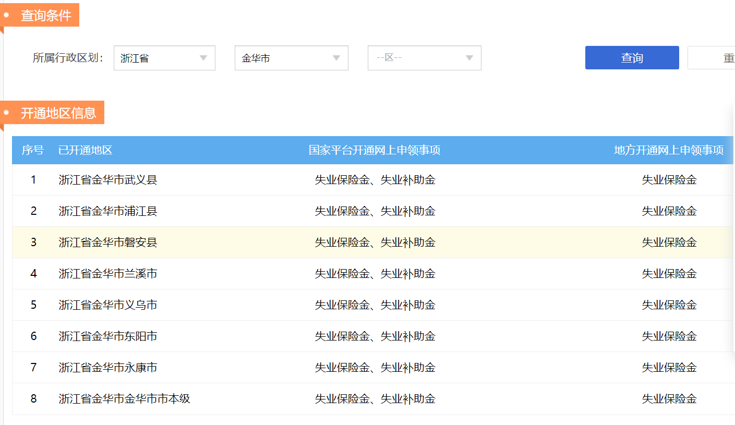This screenshot has height=425, width=735.
Task: Click the 地方开通网上申领事项 column header
Action: pyautogui.click(x=669, y=150)
